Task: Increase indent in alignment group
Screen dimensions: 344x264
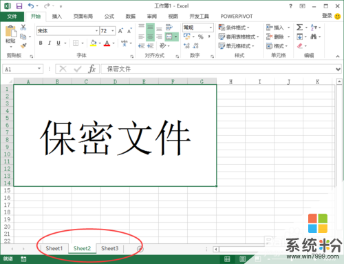Action: coord(150,45)
